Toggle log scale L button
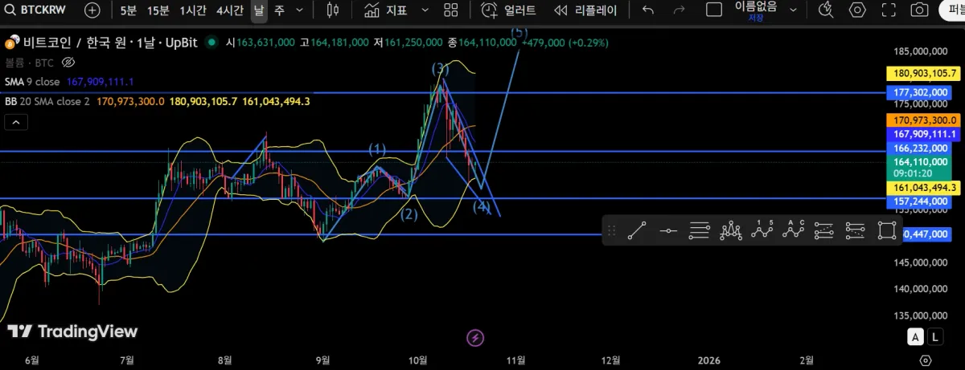 935,336
